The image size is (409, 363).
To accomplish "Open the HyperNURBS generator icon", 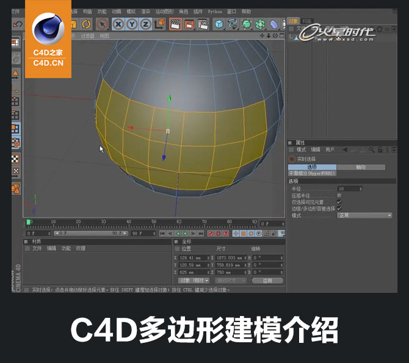I will coord(247,24).
